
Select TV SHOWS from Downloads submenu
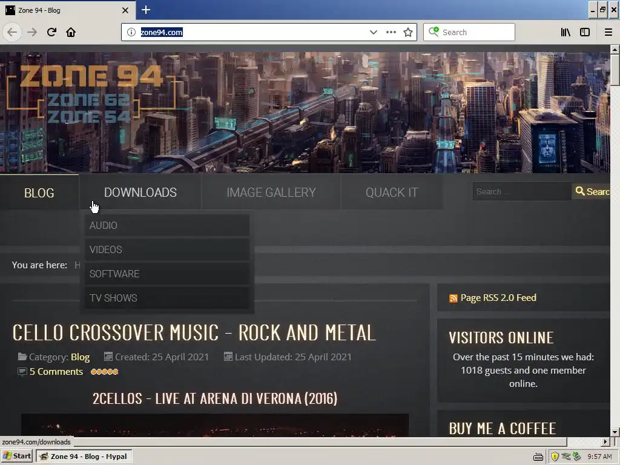click(x=167, y=298)
